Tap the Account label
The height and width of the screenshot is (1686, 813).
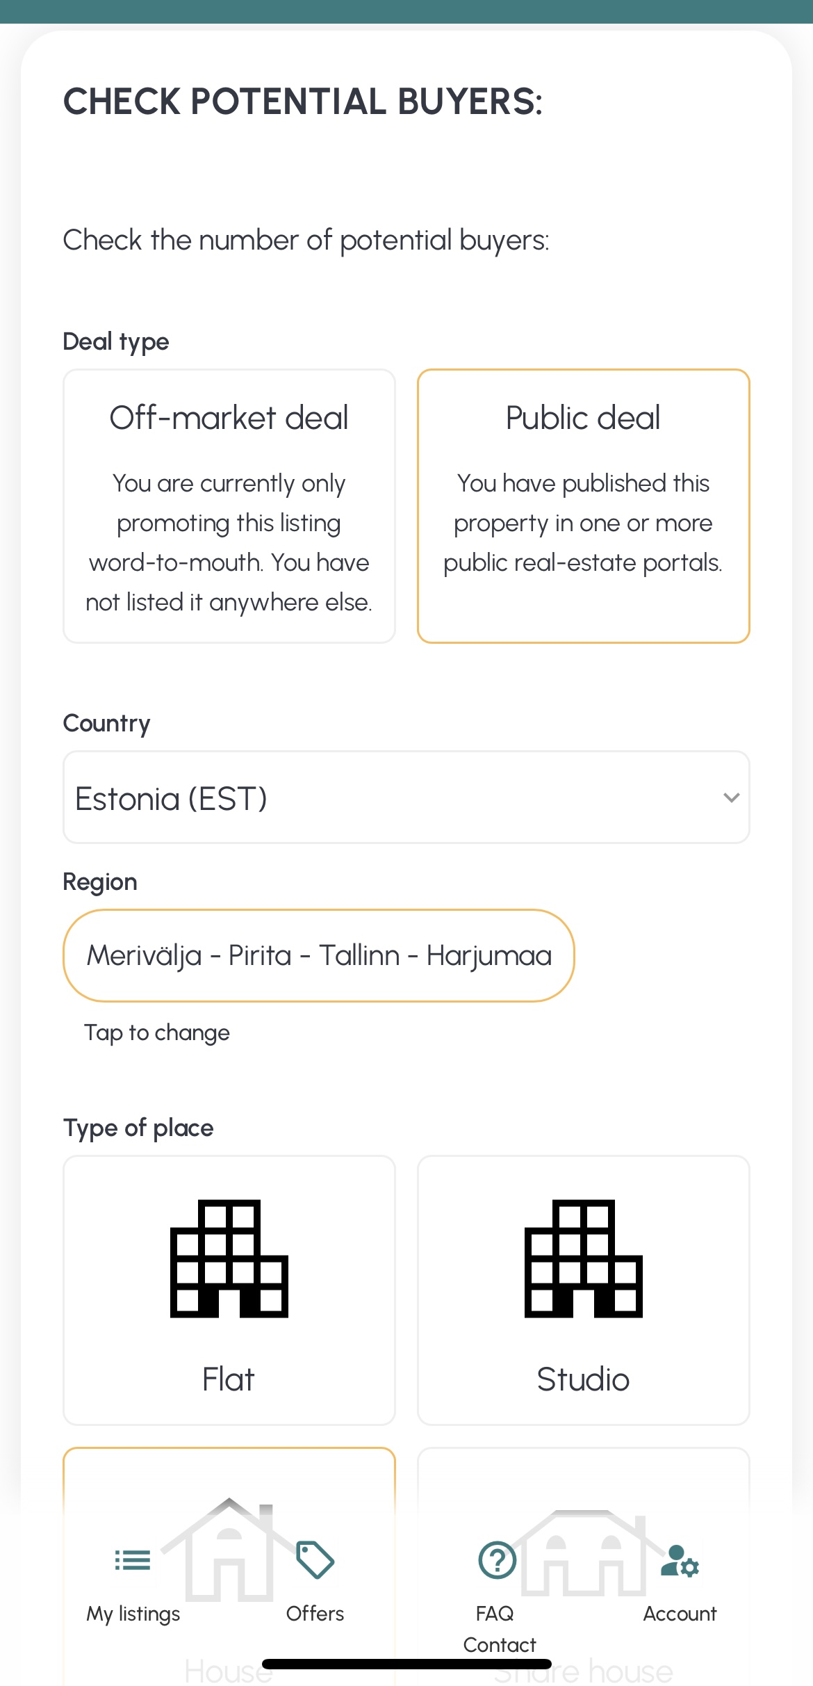point(680,1613)
